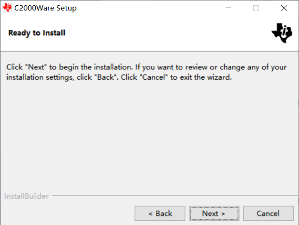Screen dimensions: 299x225
Task: Click the grayed-out maximize window button
Action: pyautogui.click(x=256, y=8)
